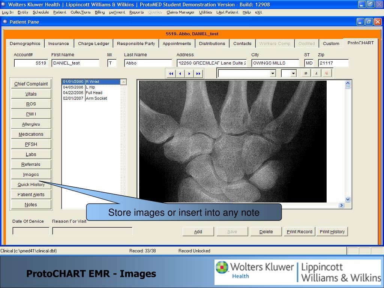This screenshot has height=288, width=384.
Task: Open the Contacts tab
Action: pyautogui.click(x=242, y=43)
